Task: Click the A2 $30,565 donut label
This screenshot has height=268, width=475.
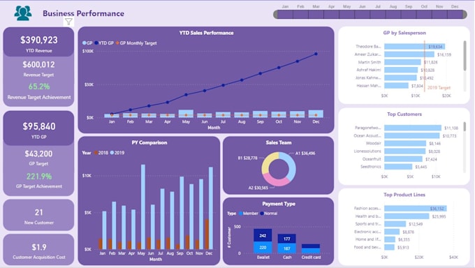Action: [x=258, y=188]
